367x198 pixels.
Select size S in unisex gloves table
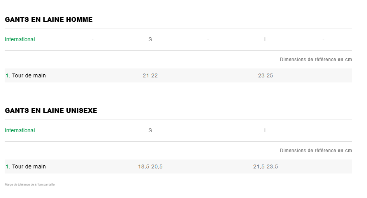(x=150, y=130)
